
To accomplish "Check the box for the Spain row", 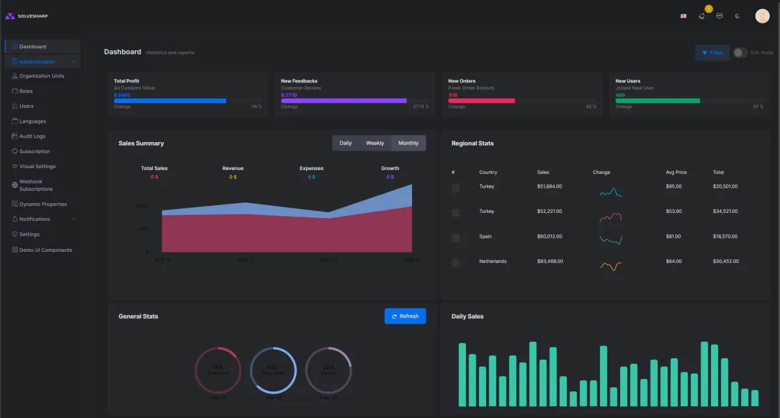I will (456, 238).
